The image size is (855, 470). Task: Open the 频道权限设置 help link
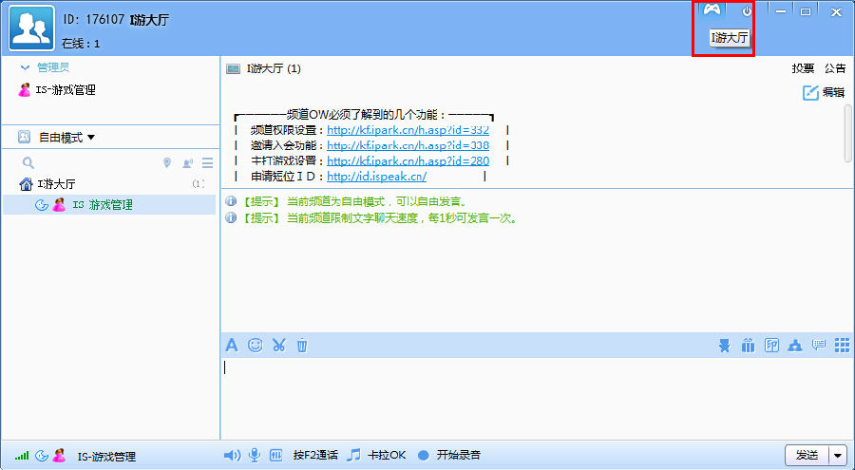[408, 130]
